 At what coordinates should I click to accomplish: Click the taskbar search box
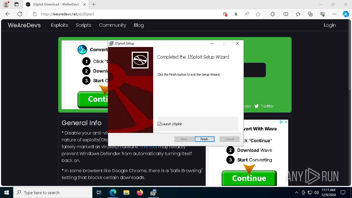click(x=53, y=193)
